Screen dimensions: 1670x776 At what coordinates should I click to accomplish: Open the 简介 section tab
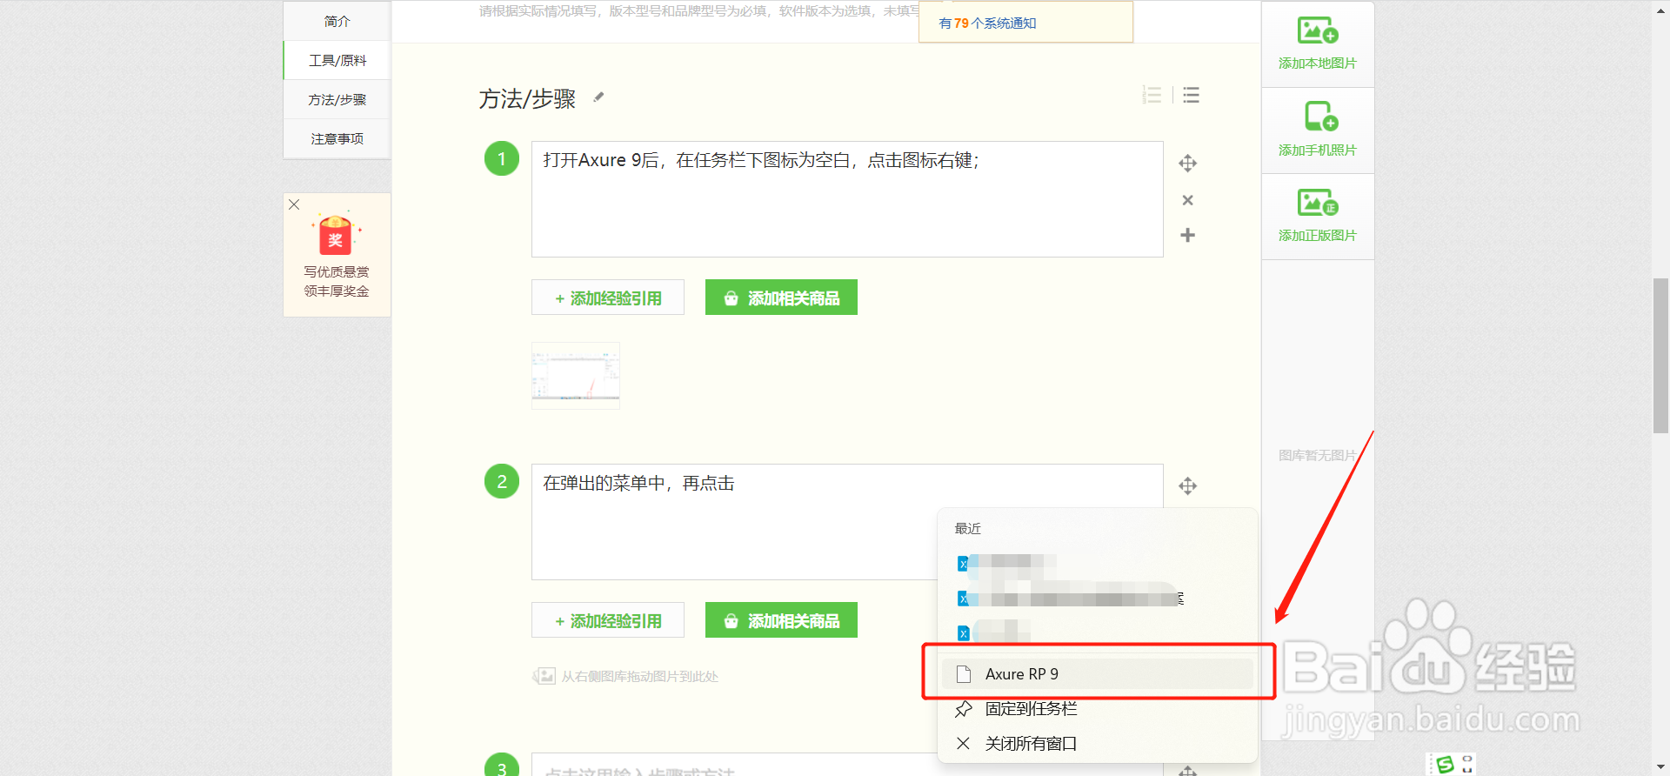tap(337, 21)
